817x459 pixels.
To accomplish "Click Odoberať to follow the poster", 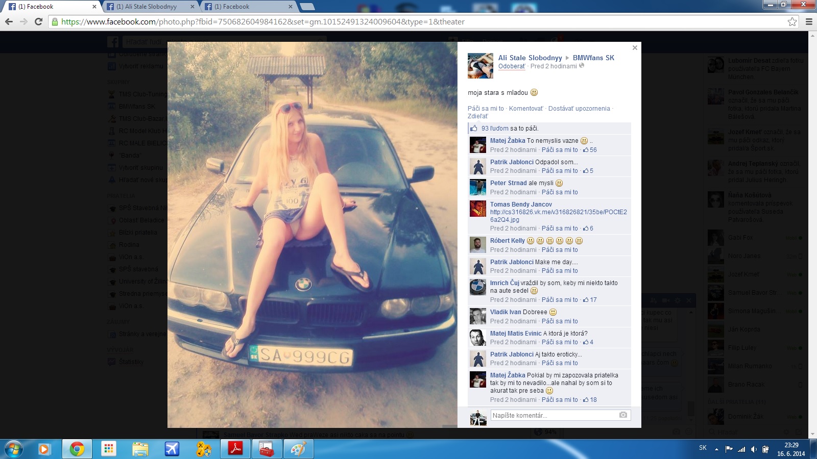I will coord(512,66).
